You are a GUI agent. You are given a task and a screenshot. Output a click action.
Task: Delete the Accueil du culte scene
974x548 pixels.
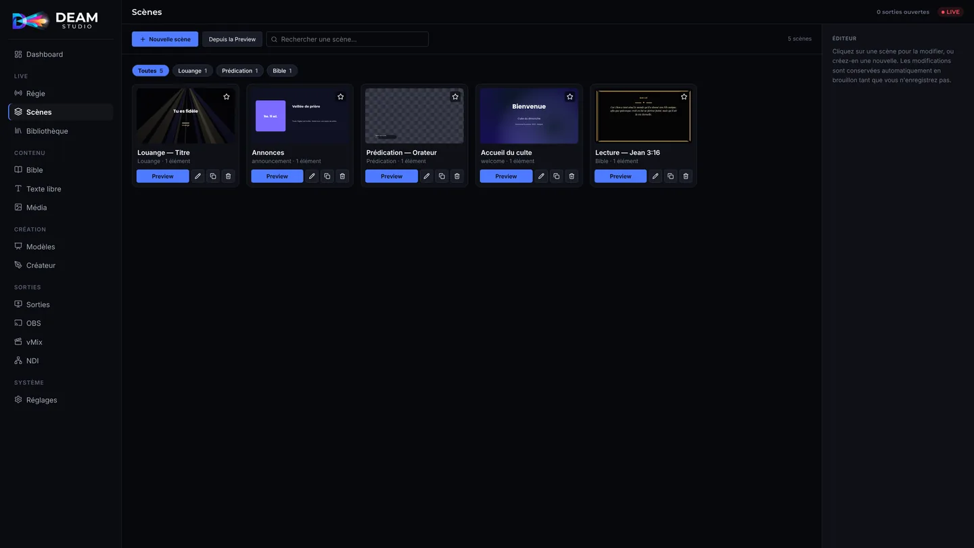(572, 176)
